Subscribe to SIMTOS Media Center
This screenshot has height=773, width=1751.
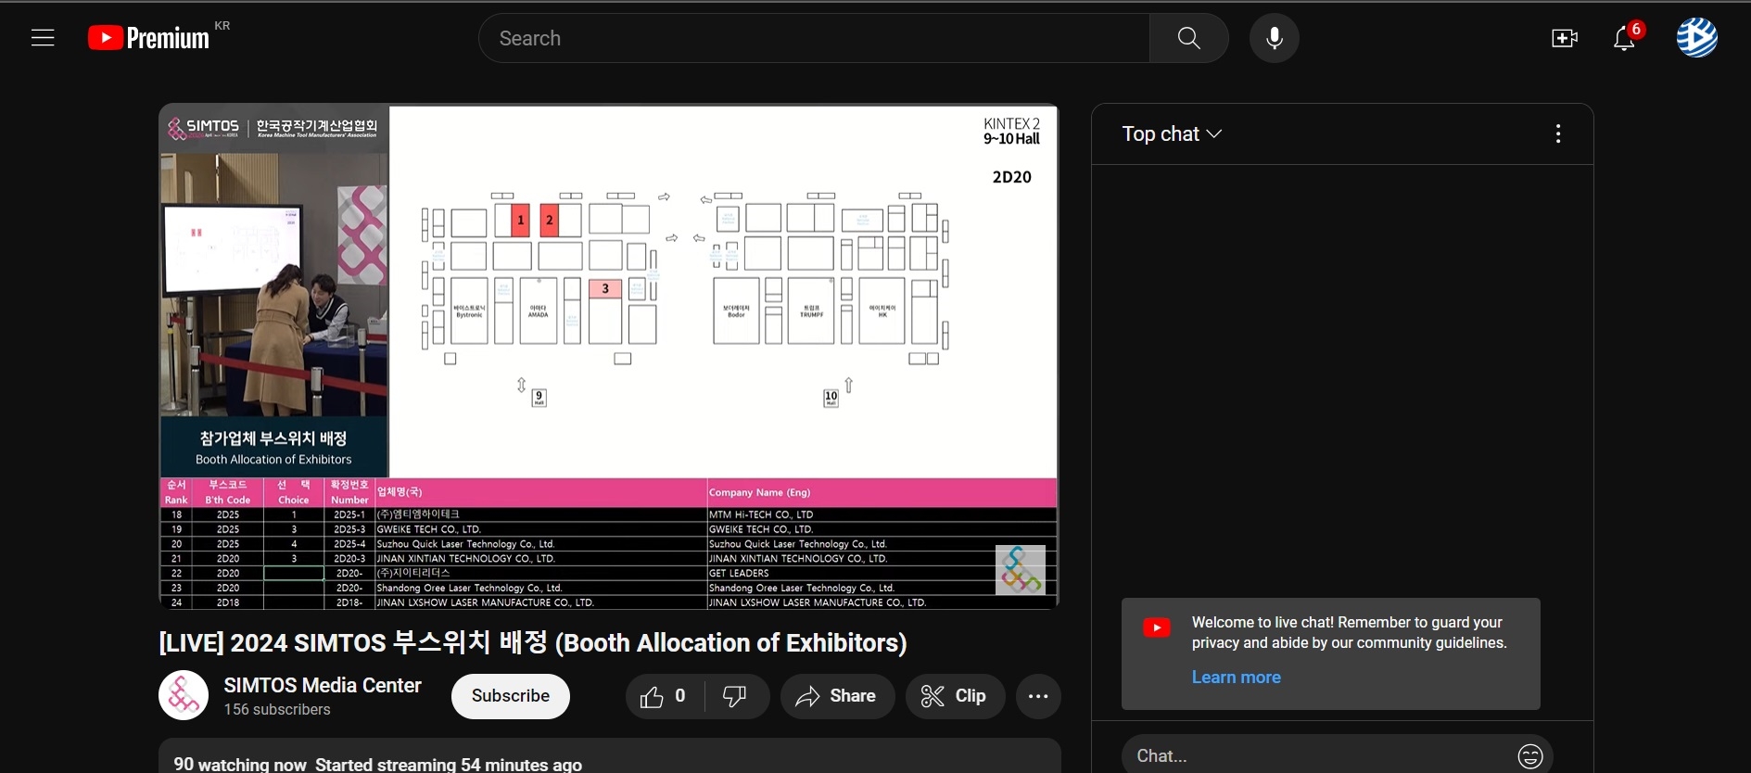coord(511,696)
